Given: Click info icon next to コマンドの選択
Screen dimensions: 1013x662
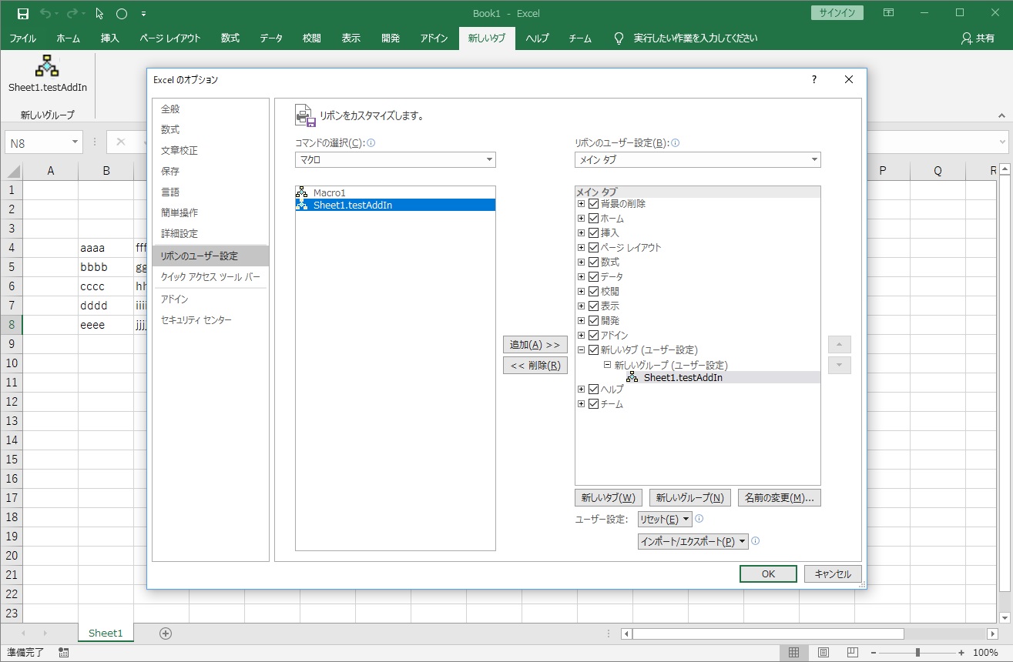Looking at the screenshot, I should pos(371,142).
